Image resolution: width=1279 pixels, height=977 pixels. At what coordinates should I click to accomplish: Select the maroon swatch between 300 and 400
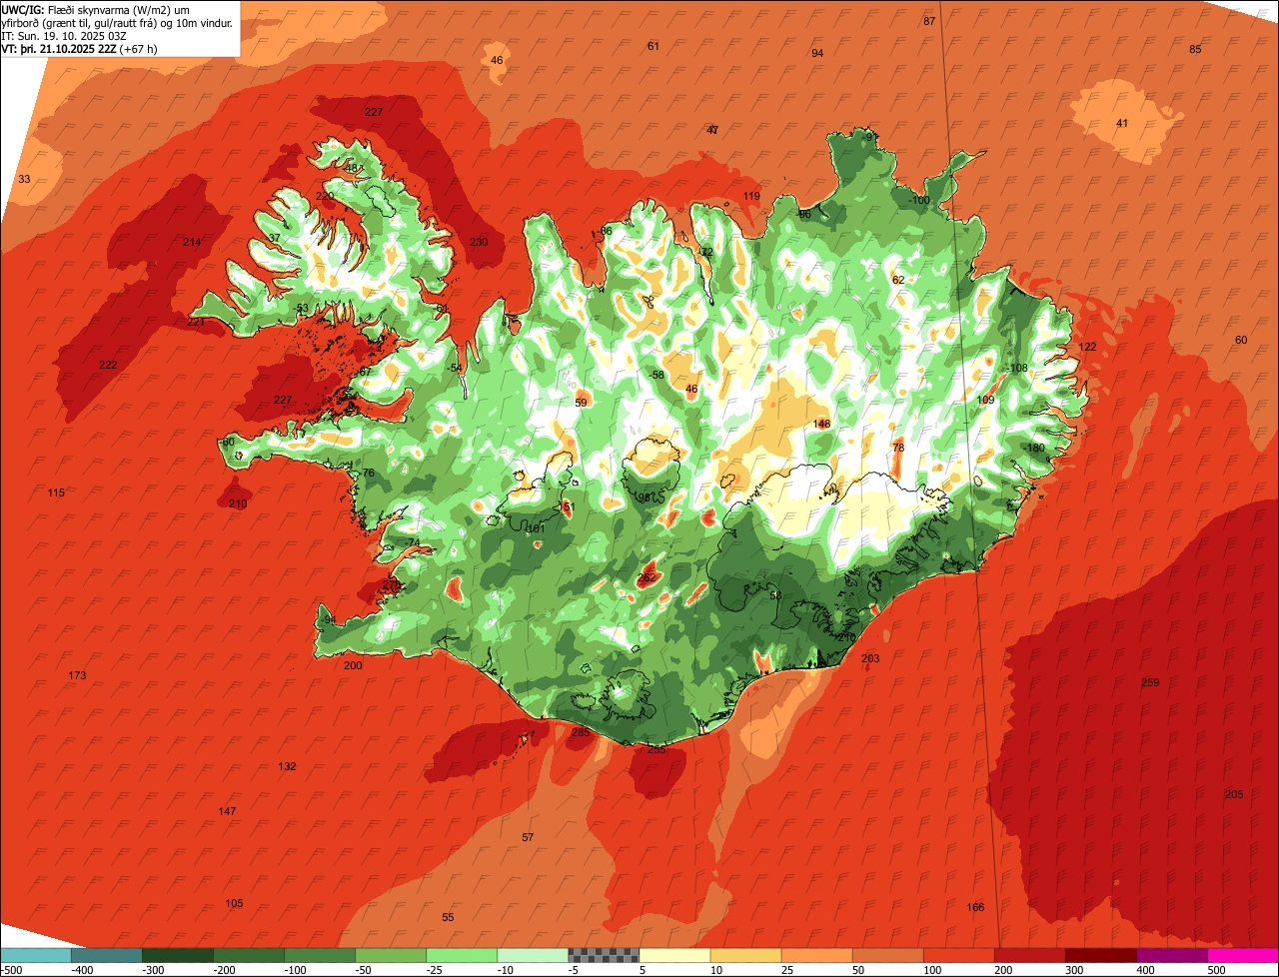(1100, 955)
